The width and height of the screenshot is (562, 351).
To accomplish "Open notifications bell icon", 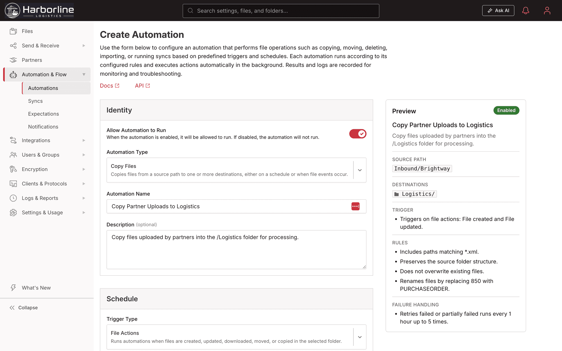I will pos(525,11).
